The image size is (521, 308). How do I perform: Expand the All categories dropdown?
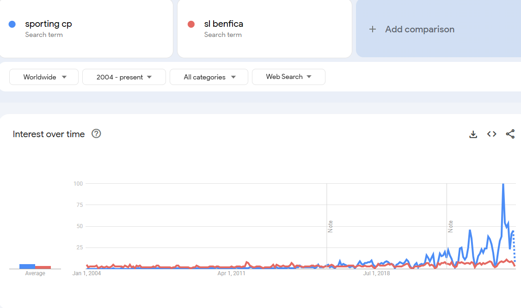point(209,77)
